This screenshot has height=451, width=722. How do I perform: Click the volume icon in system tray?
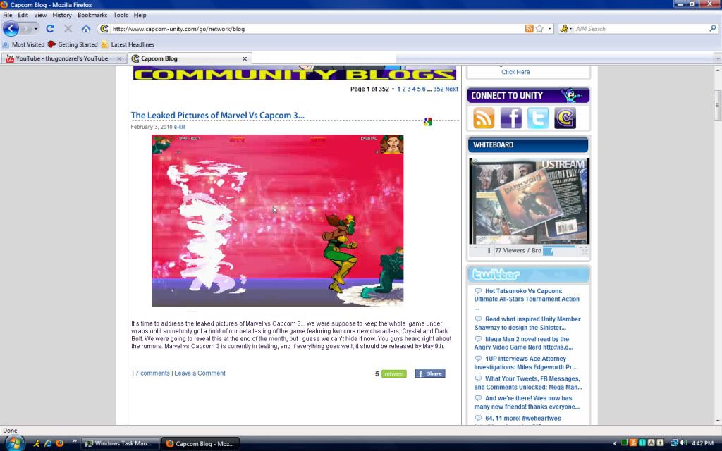click(x=683, y=443)
